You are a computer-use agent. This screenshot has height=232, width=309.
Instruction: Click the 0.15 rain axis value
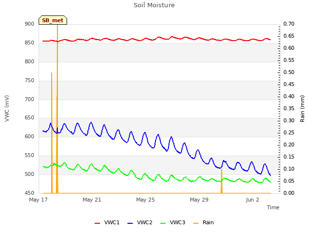(289, 157)
